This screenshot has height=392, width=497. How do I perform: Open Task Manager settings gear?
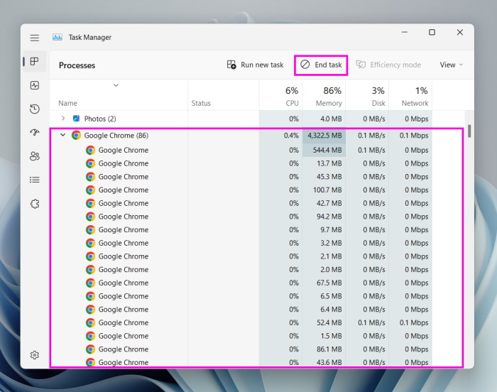point(34,355)
